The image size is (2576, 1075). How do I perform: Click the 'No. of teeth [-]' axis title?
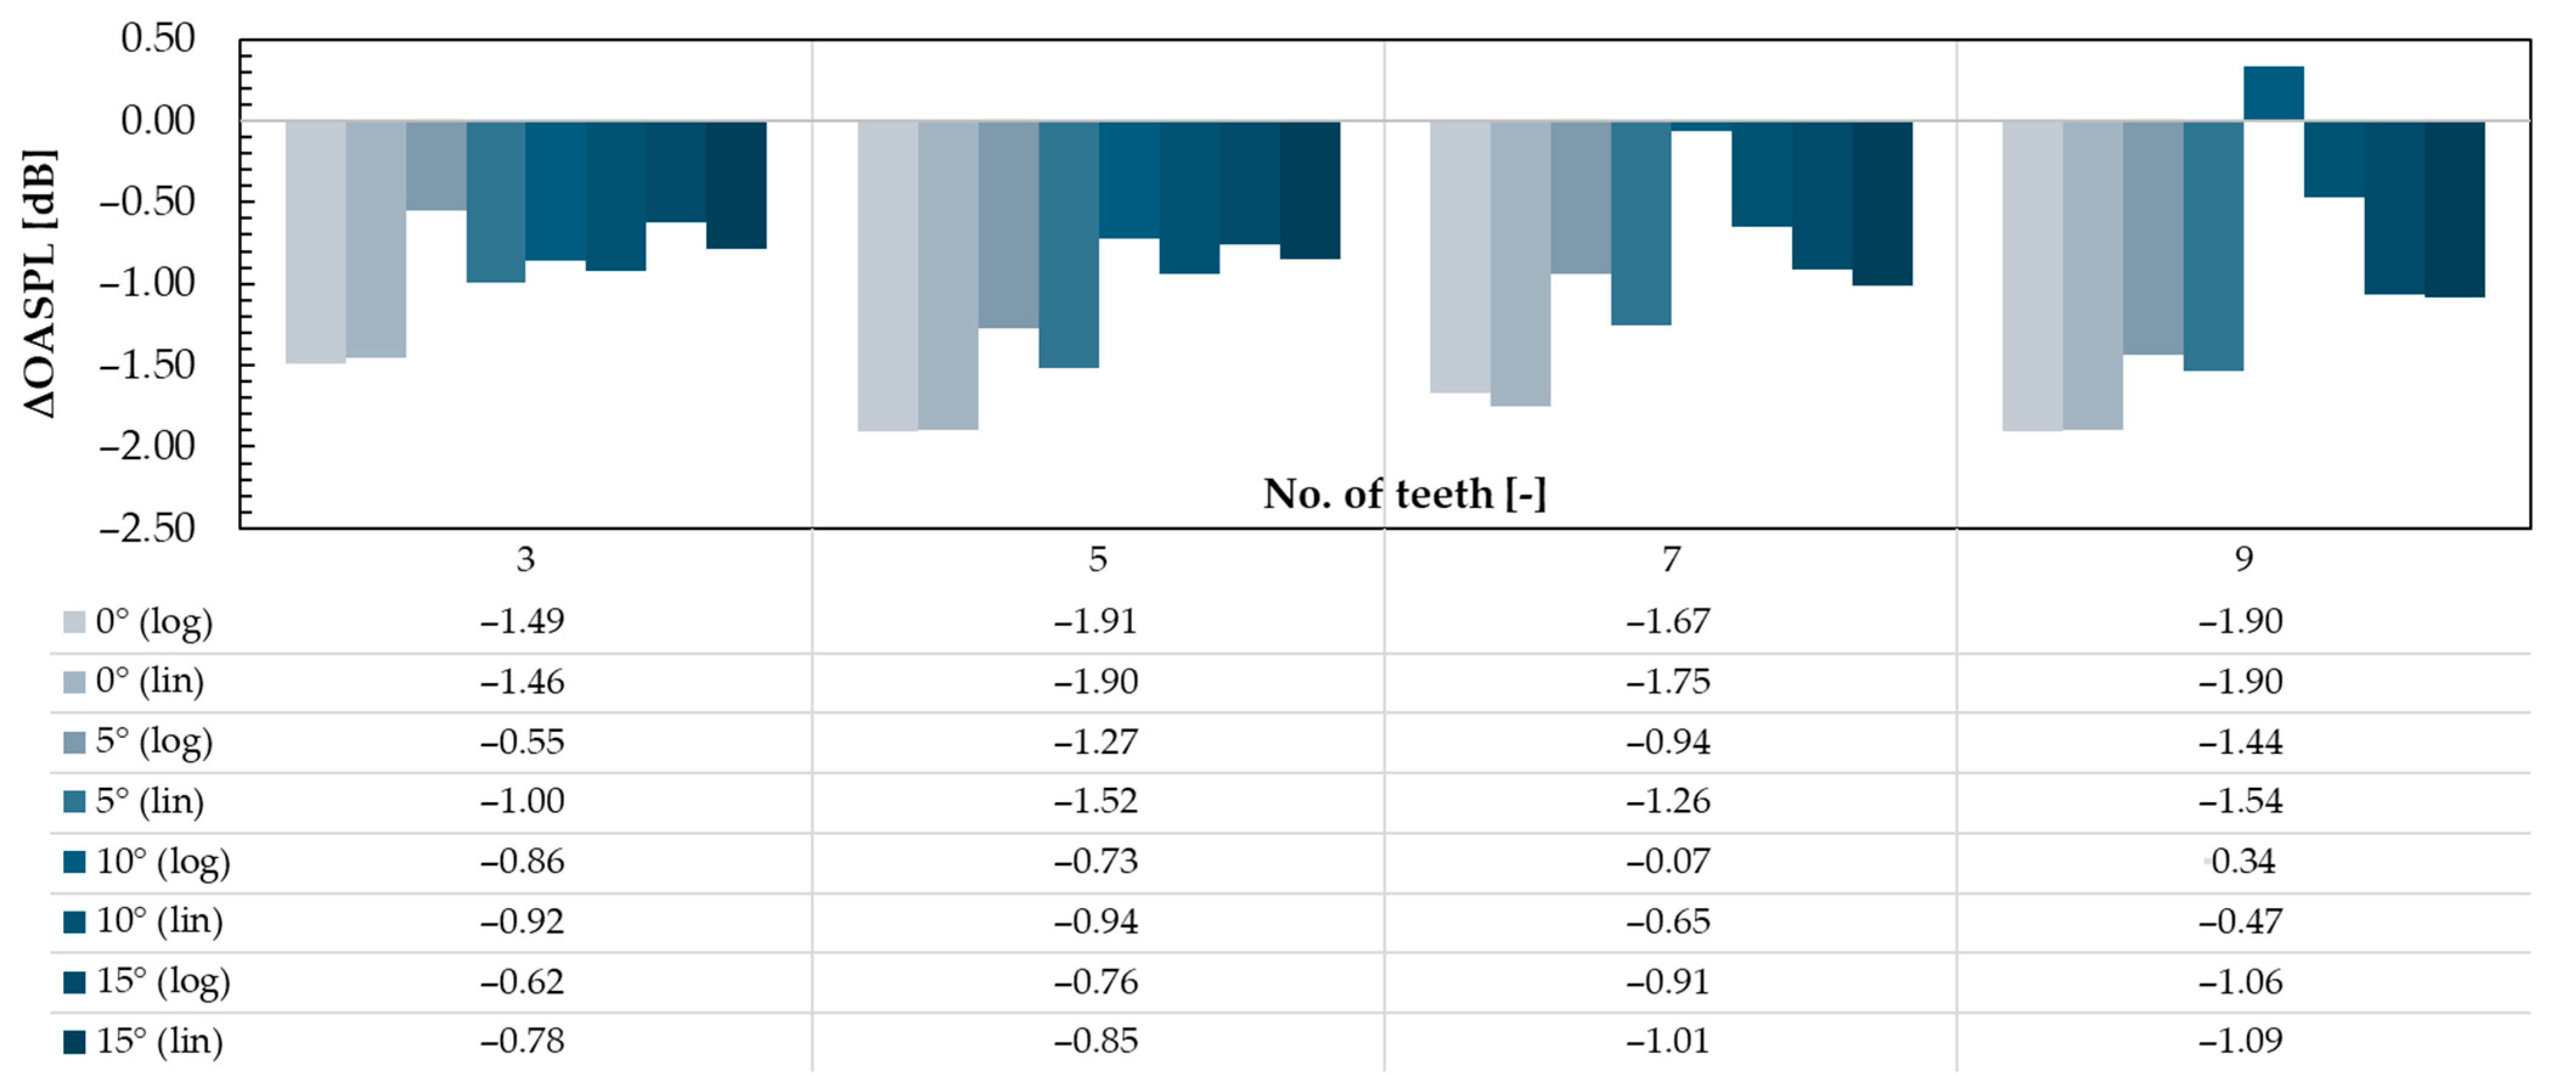1404,494
